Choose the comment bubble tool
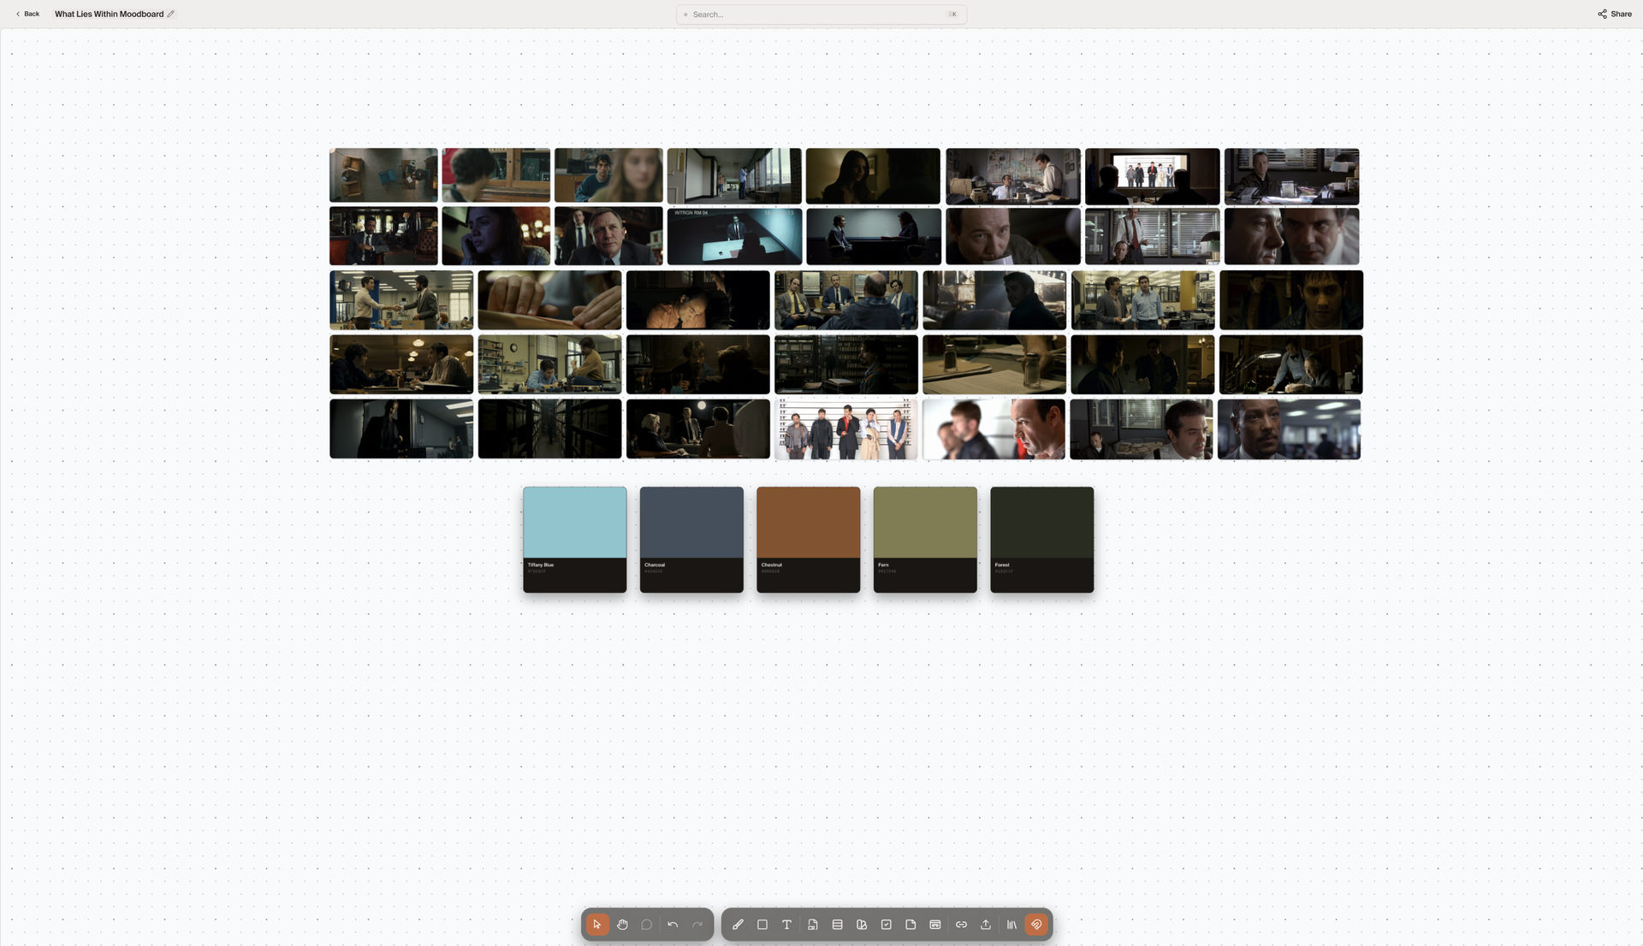This screenshot has width=1643, height=946. (647, 925)
